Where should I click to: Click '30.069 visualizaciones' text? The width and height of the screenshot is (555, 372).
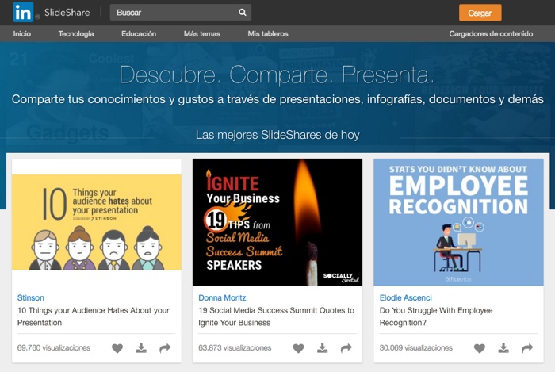(x=416, y=347)
